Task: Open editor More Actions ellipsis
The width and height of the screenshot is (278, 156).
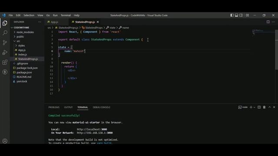Action: tap(273, 22)
